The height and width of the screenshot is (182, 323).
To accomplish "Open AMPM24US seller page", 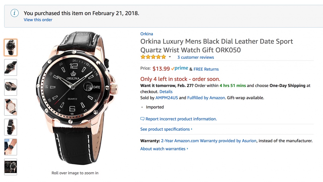I will 167,98.
